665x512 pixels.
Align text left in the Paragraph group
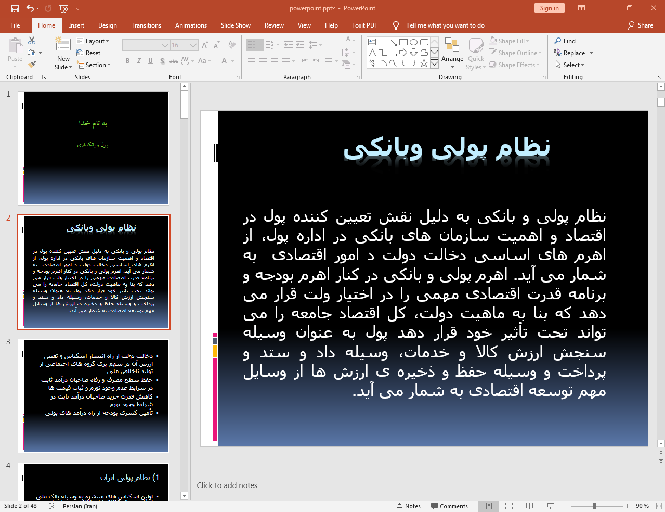click(x=252, y=61)
